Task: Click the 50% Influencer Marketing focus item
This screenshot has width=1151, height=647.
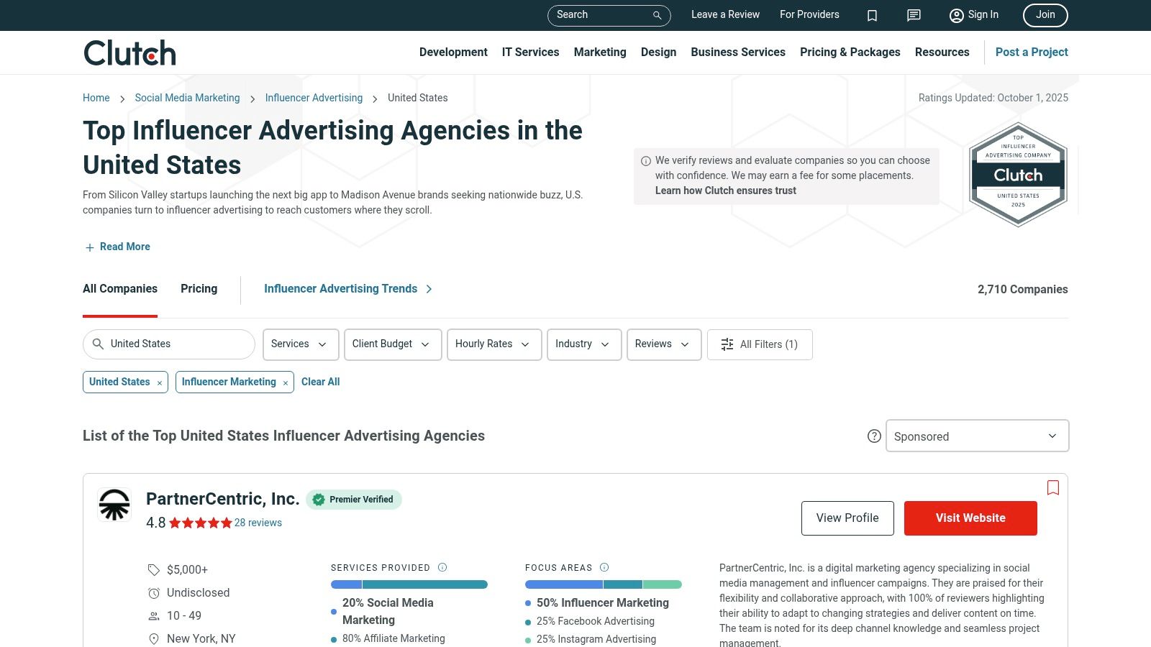Action: click(603, 602)
